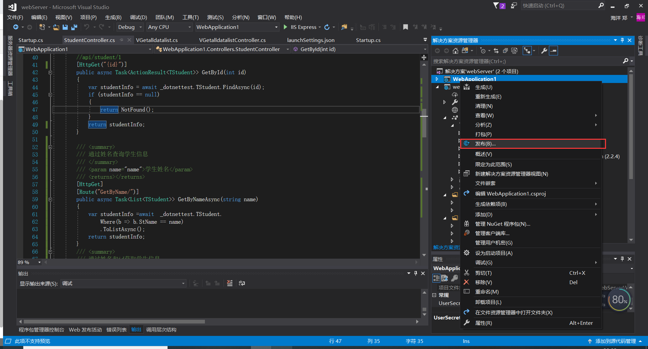Open the 程序包管理器控制台 tab
This screenshot has width=648, height=349.
[41, 330]
